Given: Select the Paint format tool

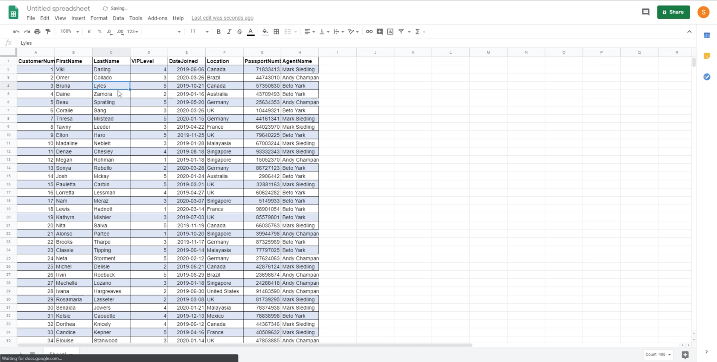Looking at the screenshot, I should 48,32.
